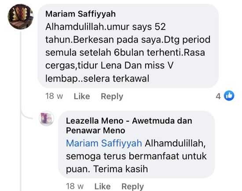Click the blue thumbs-up reaction icon
The height and width of the screenshot is (191, 242).
tap(229, 96)
